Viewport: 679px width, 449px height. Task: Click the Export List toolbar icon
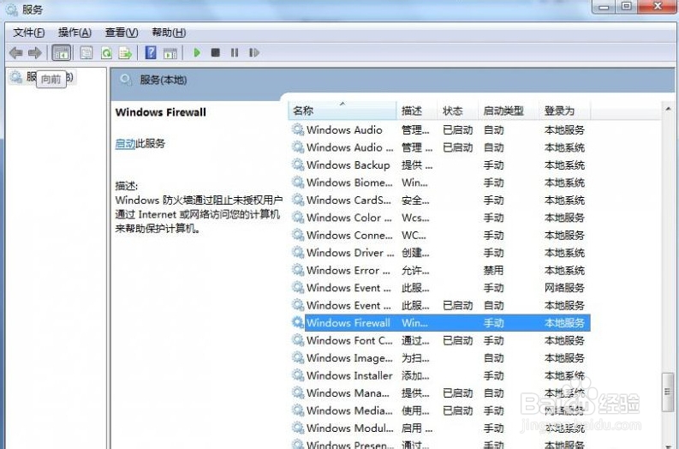(x=125, y=53)
